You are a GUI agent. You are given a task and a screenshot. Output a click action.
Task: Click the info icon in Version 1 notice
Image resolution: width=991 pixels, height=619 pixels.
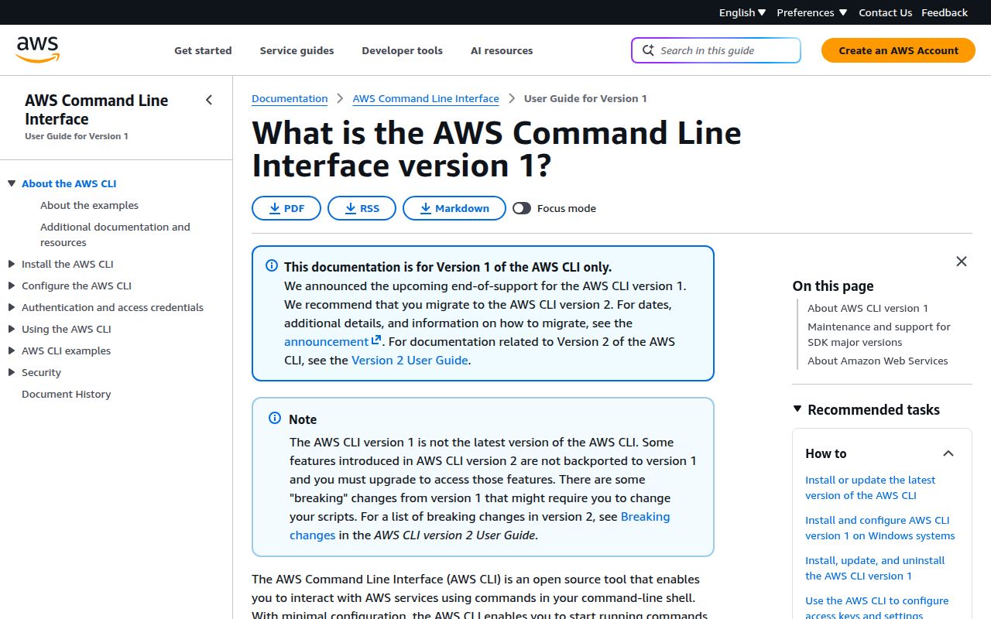272,265
